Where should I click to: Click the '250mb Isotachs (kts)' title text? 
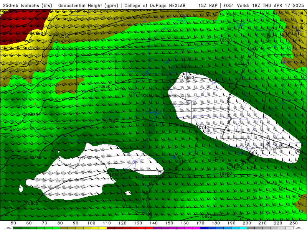point(27,5)
